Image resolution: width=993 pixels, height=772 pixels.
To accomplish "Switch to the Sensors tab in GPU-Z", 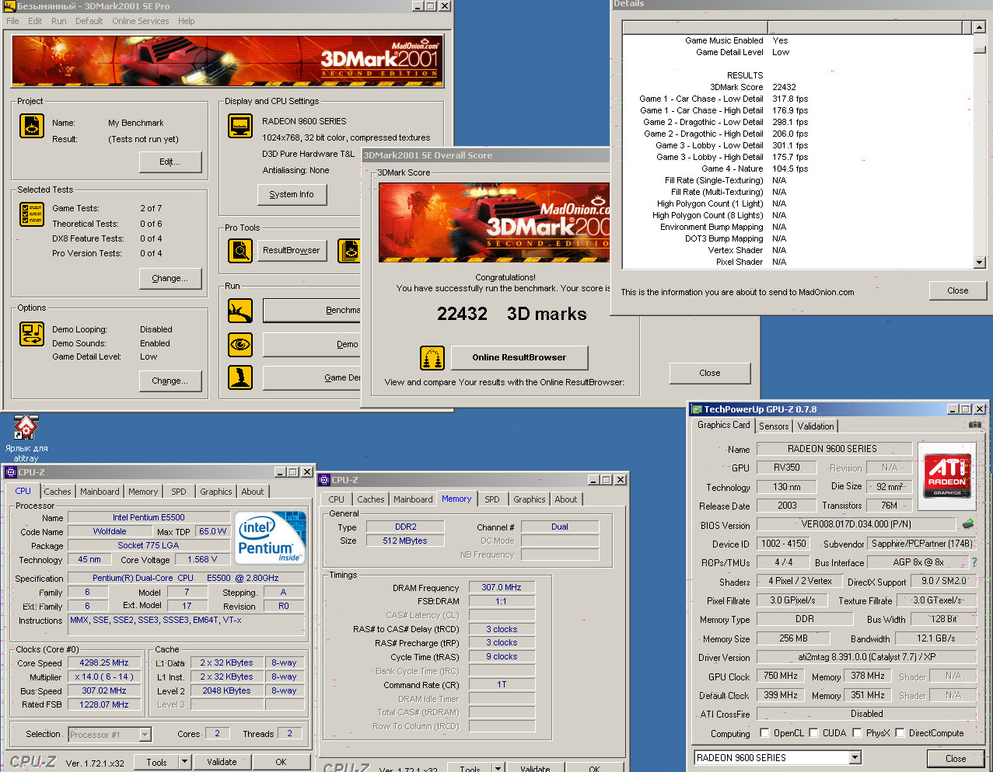I will pos(774,426).
